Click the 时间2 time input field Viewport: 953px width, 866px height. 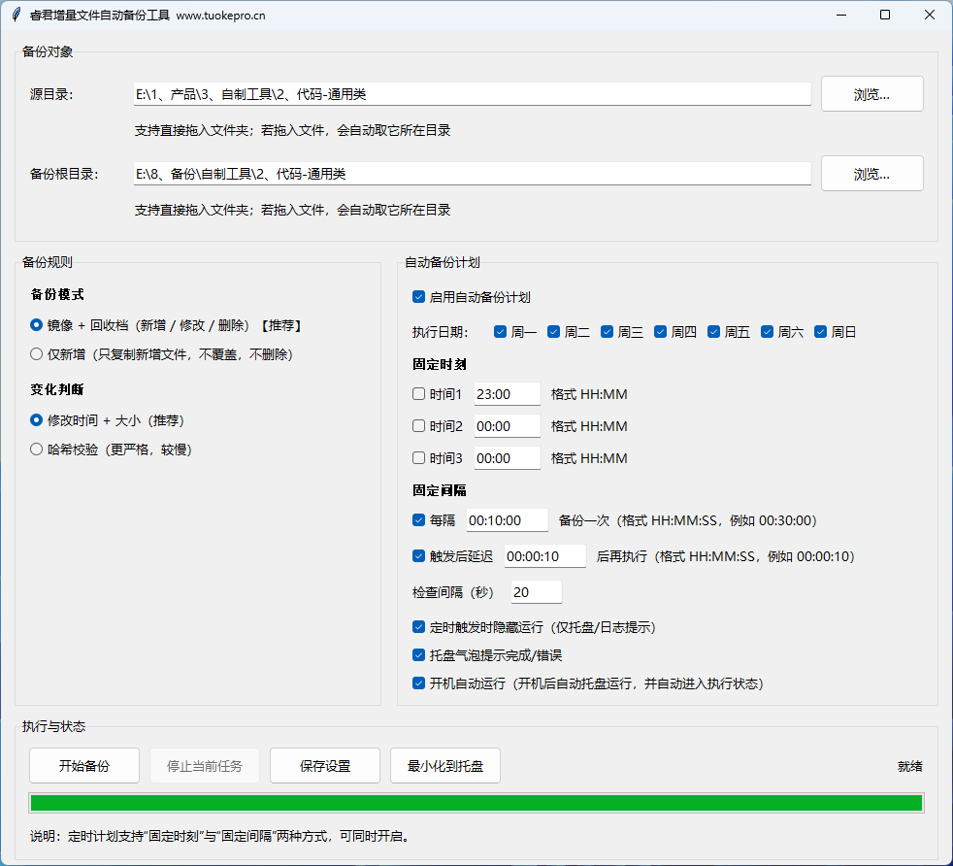[507, 426]
